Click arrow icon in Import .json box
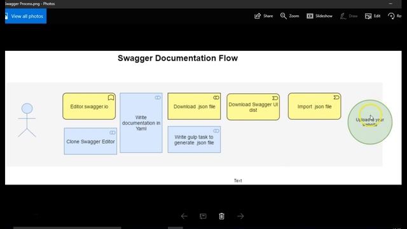The height and width of the screenshot is (229, 407). pos(336,97)
